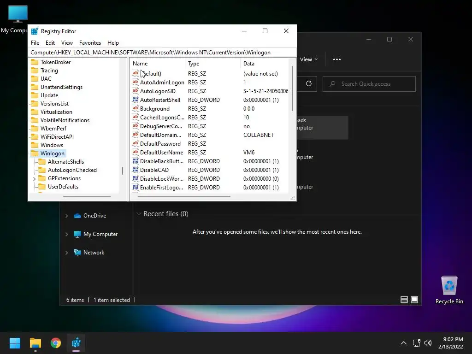Screen dimensions: 472x354
Task: Switch File Explorer to large icons view
Action: click(414, 300)
